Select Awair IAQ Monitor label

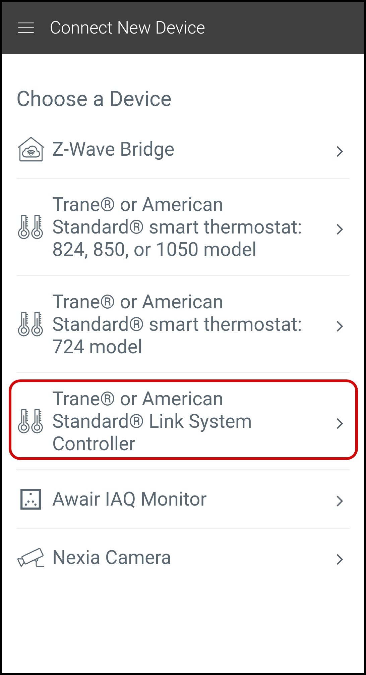click(x=129, y=499)
